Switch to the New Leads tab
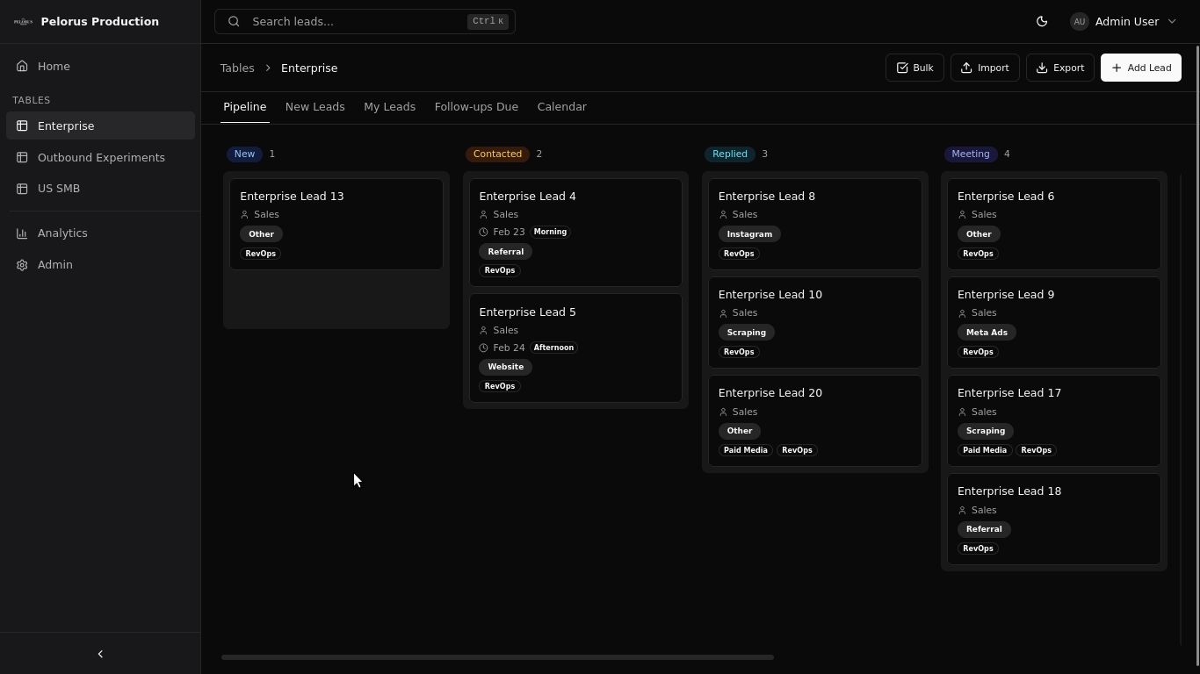The width and height of the screenshot is (1200, 674). [x=314, y=106]
